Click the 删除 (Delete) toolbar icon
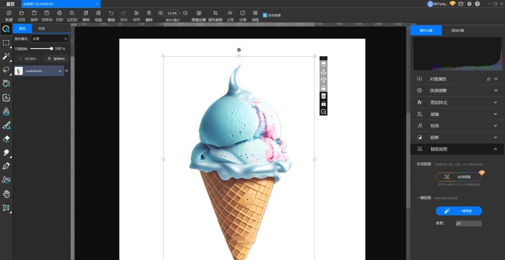Screen dimensions: 505x260 pos(149,13)
